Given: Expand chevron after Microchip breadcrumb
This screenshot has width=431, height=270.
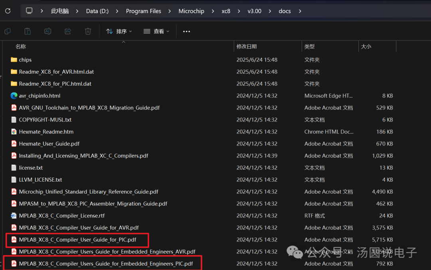Looking at the screenshot, I should (x=213, y=11).
